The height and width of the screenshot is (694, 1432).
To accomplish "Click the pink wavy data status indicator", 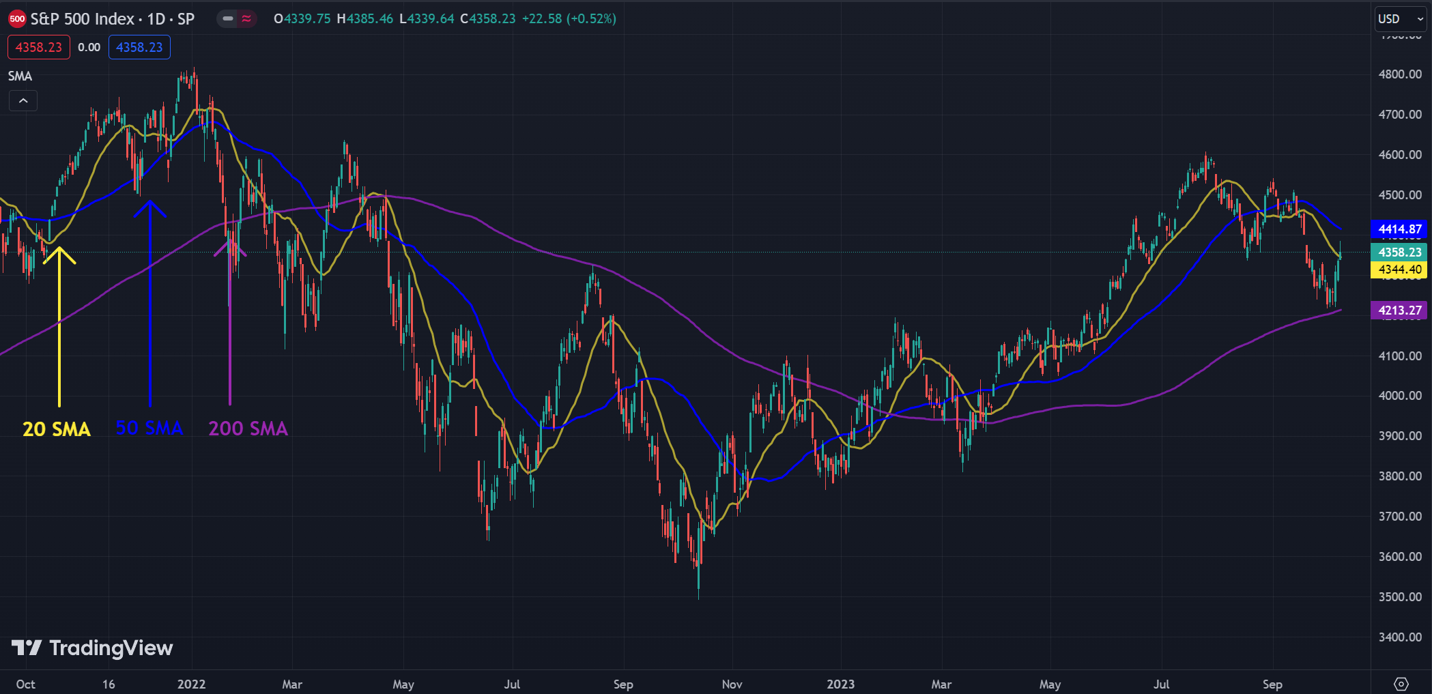I will tap(246, 19).
